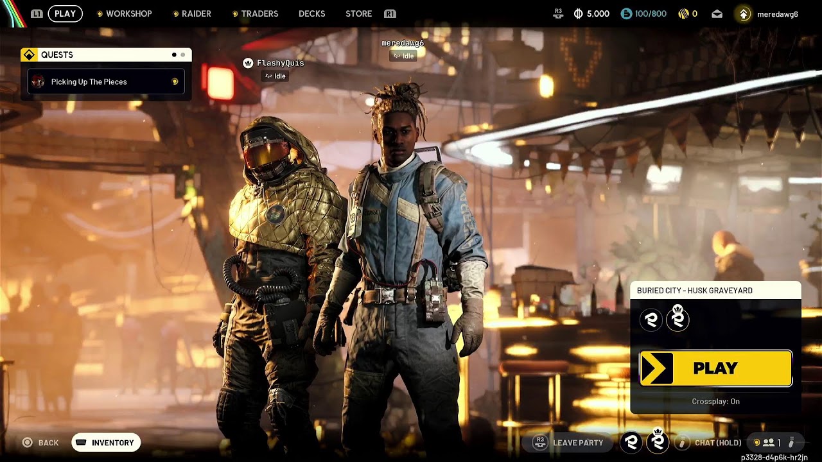Switch to the second Quests panel page dot

pos(183,55)
